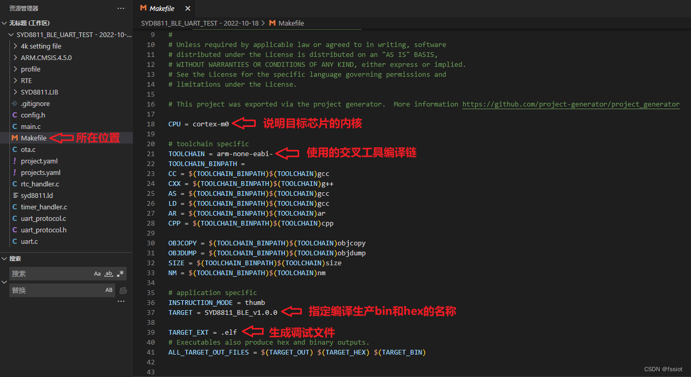The height and width of the screenshot is (377, 691).
Task: Click the .gitignore diamond icon
Action: [15, 103]
